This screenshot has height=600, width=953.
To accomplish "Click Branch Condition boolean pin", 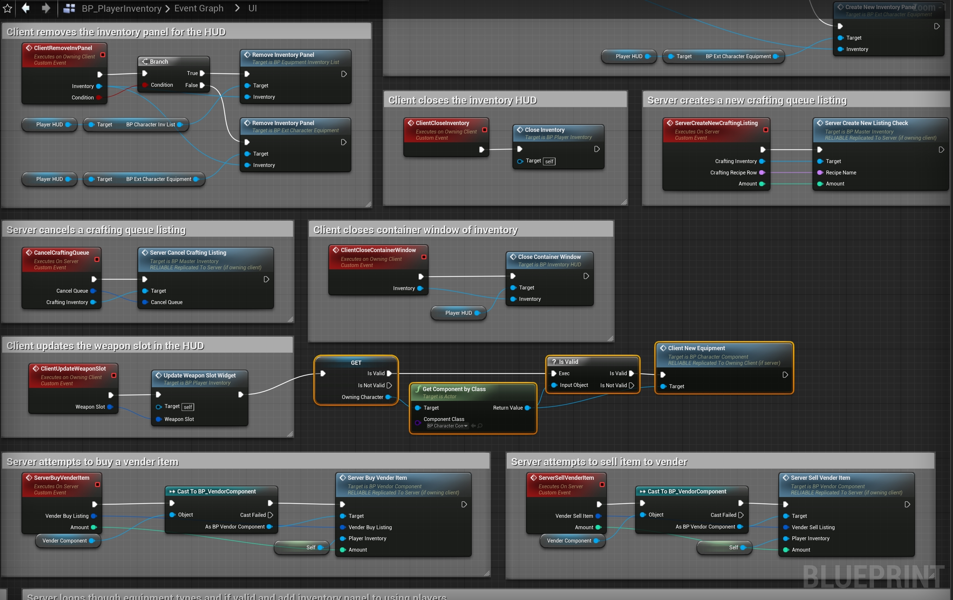I will click(x=145, y=85).
